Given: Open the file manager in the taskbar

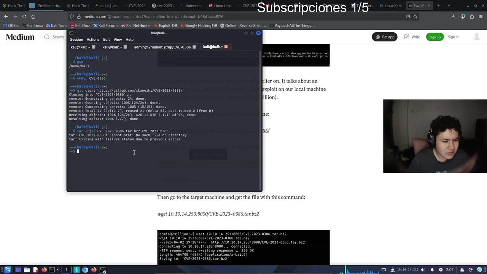Looking at the screenshot, I should pyautogui.click(x=27, y=270).
